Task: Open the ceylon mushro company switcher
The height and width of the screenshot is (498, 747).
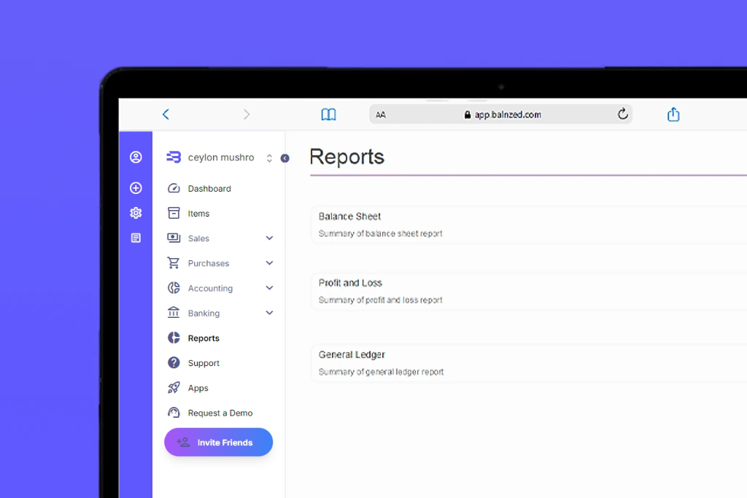Action: click(x=221, y=157)
